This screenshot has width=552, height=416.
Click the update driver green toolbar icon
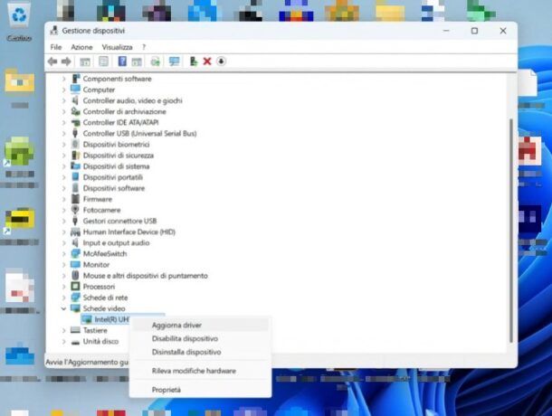click(193, 61)
